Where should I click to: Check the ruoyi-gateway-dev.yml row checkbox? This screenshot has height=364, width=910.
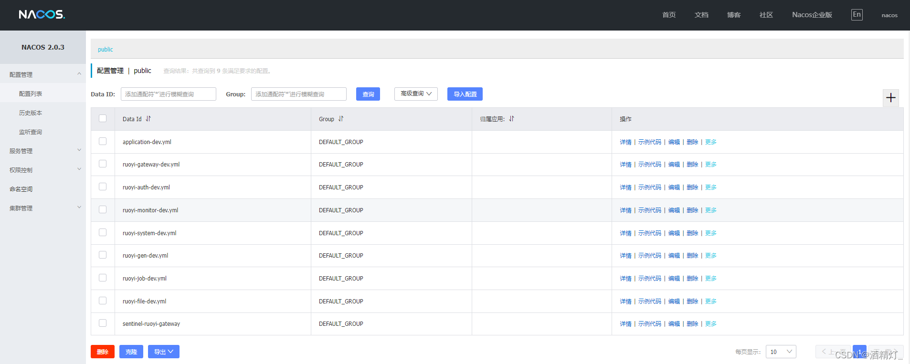click(103, 164)
